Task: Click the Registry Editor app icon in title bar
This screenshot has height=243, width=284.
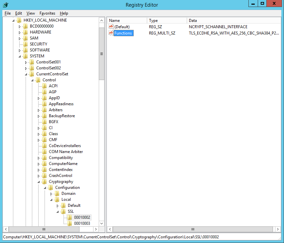Action: (5, 5)
